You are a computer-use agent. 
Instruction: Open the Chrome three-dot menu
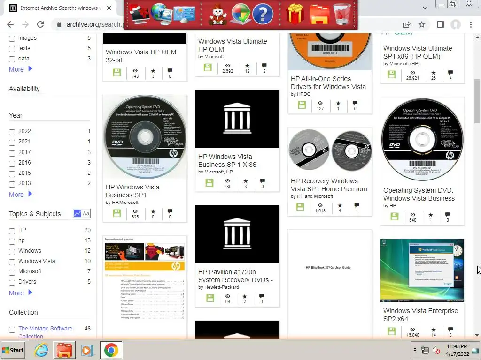[x=471, y=24]
